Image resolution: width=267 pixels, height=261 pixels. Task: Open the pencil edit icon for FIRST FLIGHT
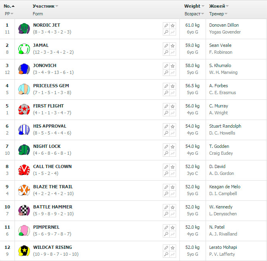(166, 106)
